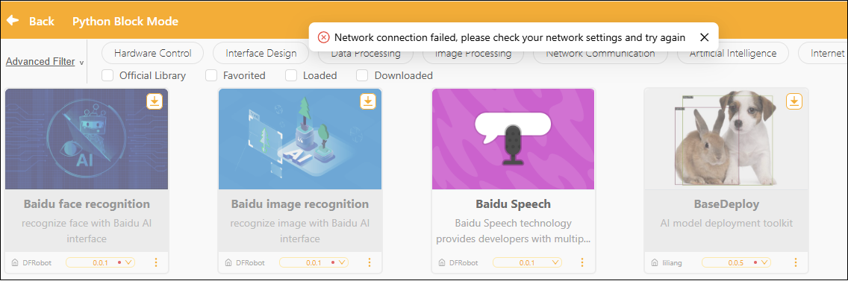Viewport: 848px width, 281px height.
Task: Open the Baidu Speech version dropdown
Action: 527,262
